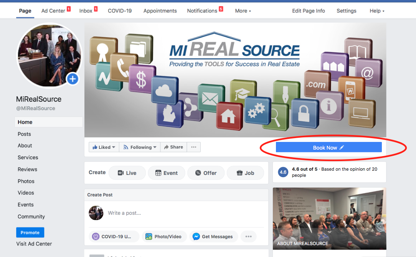This screenshot has height=257, width=416.
Task: Click the Get Messages button
Action: (x=214, y=236)
